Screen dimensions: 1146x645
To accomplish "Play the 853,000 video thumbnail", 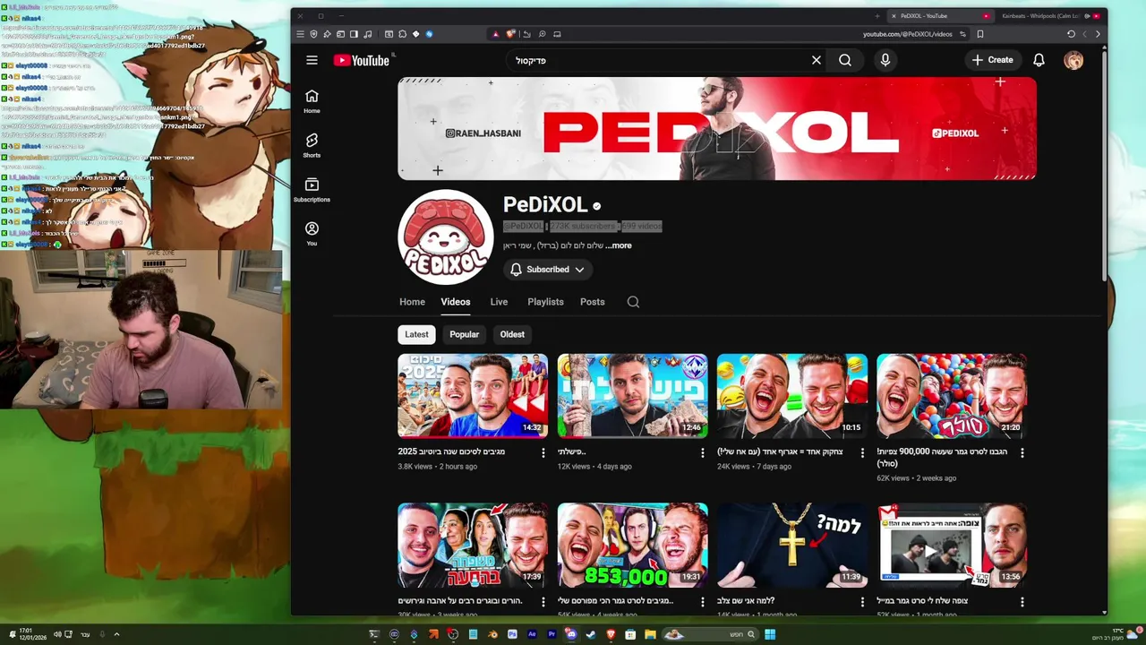I will click(x=632, y=545).
